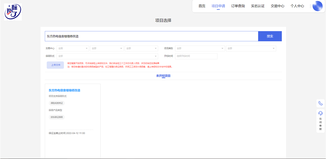Click the 开标时间 date picker field
The image size is (328, 159).
[196, 56]
